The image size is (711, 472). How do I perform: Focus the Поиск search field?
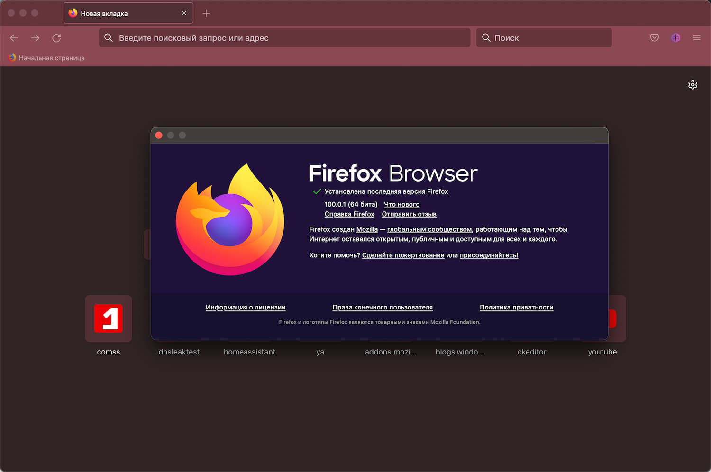click(544, 38)
